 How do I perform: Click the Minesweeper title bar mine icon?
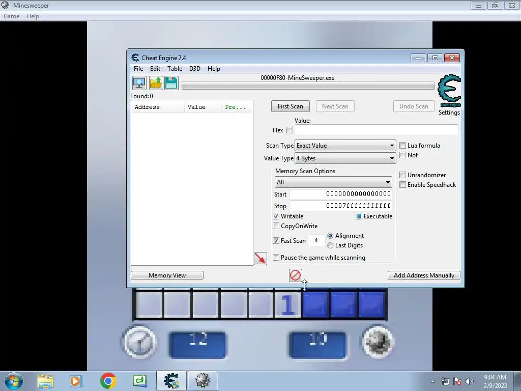pos(5,5)
